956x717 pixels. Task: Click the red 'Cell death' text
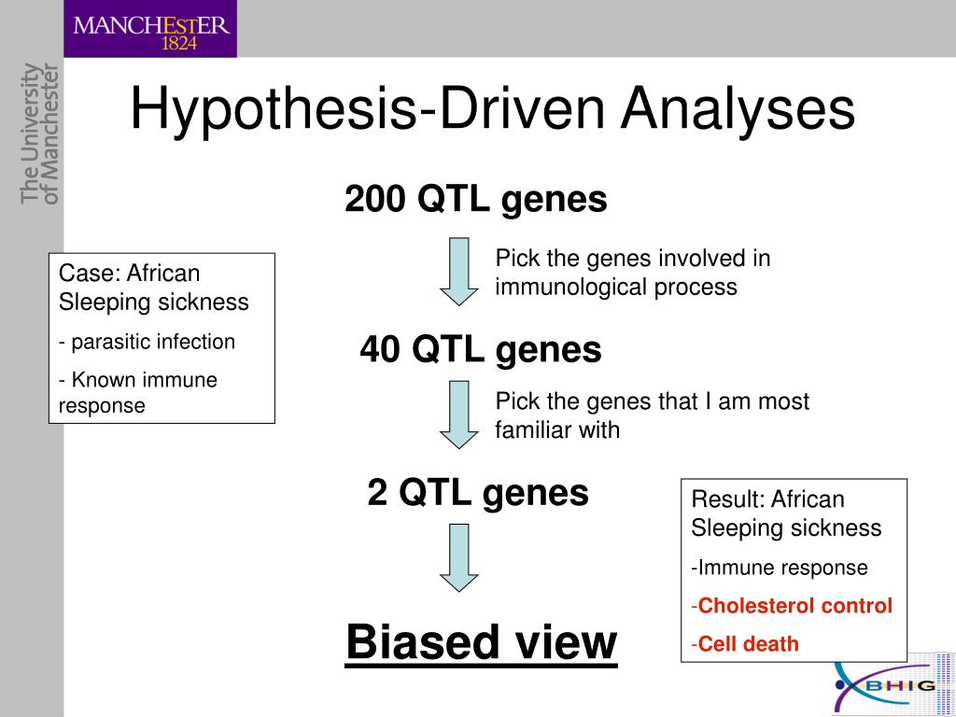pos(748,644)
